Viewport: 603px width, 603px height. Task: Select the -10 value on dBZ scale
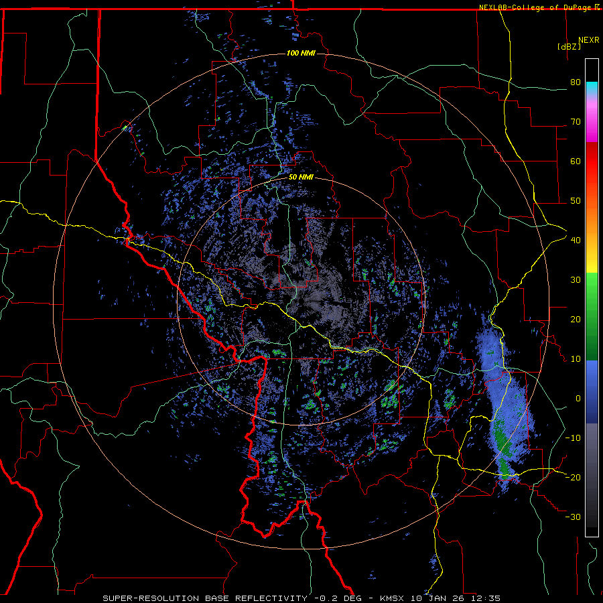tap(573, 438)
